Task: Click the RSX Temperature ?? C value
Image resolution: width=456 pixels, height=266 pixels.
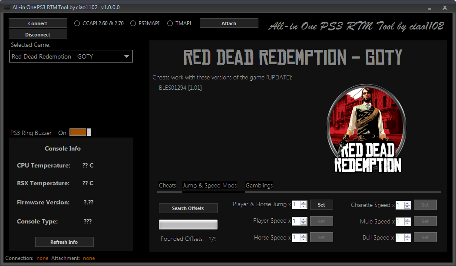Action: click(88, 183)
